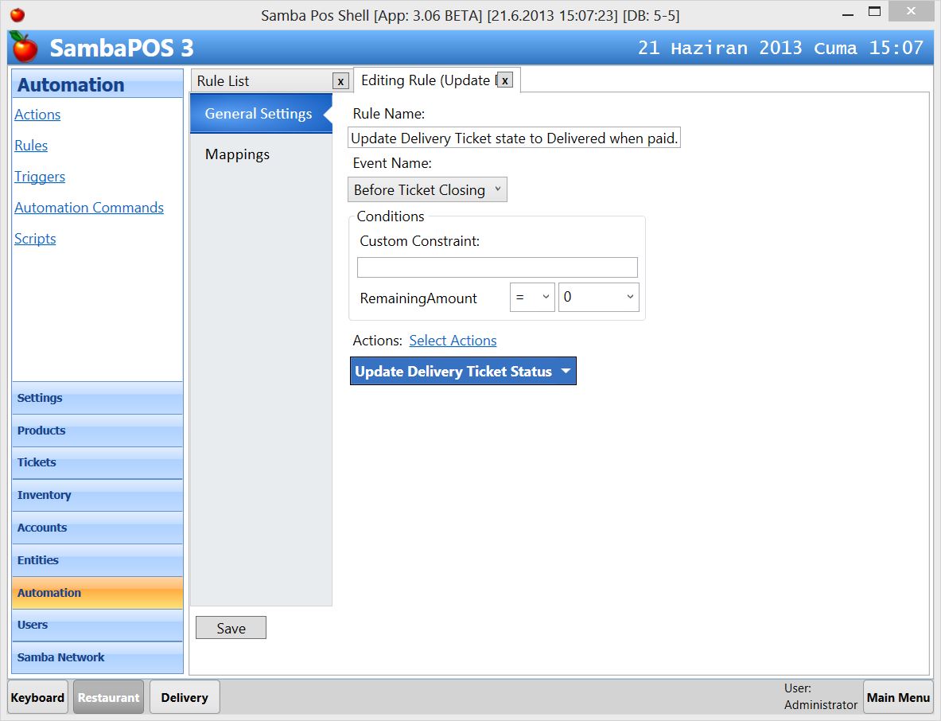Click the Custom Constraint input field
The width and height of the screenshot is (941, 721).
(497, 267)
